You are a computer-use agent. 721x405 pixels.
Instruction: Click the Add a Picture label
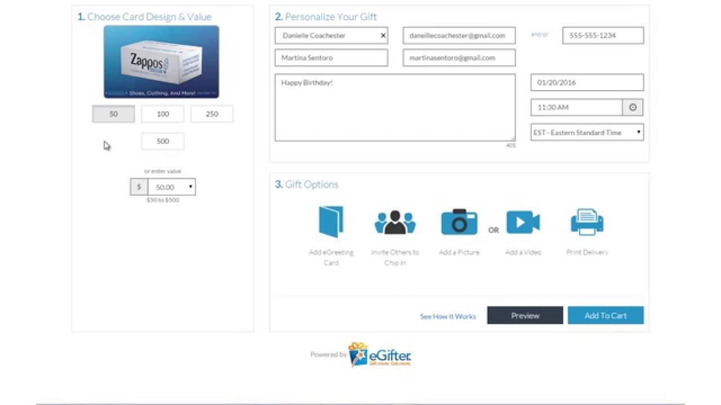click(459, 252)
